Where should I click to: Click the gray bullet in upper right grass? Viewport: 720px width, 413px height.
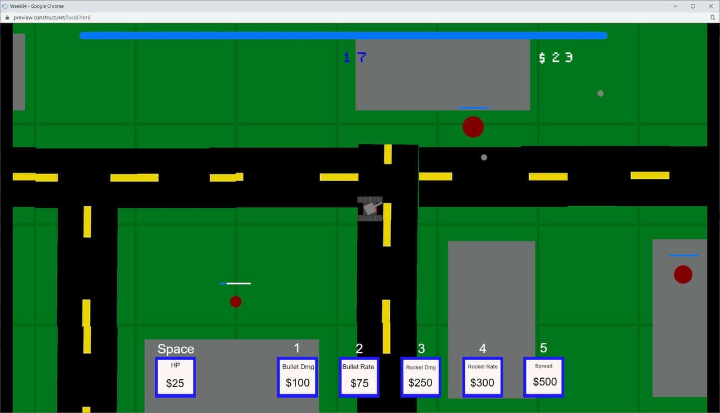pyautogui.click(x=600, y=93)
